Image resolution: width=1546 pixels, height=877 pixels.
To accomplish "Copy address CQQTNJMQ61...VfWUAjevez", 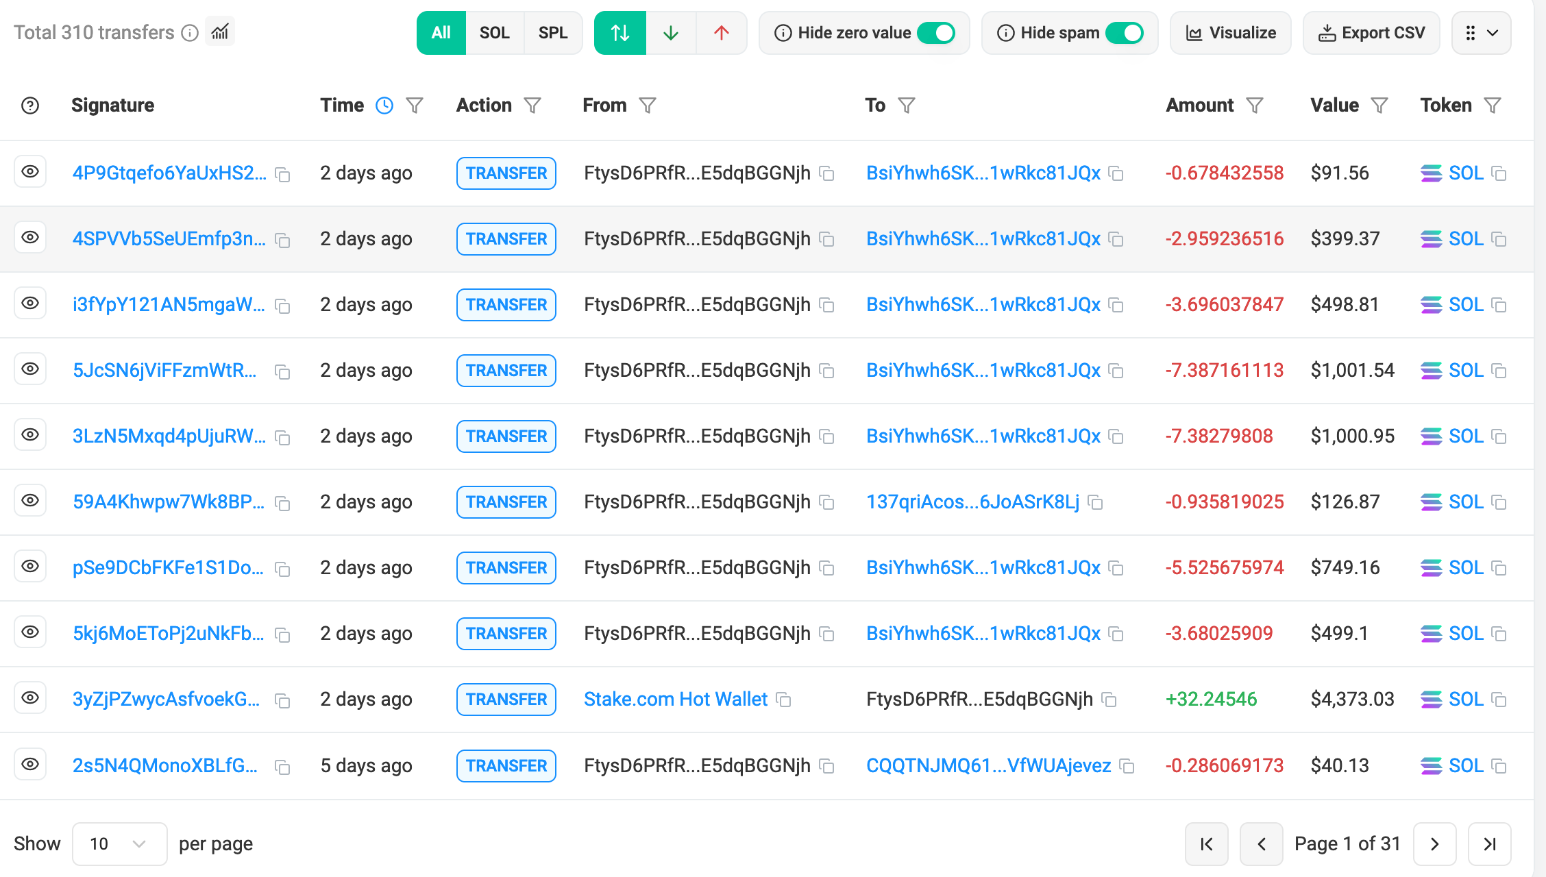I will click(x=1127, y=766).
